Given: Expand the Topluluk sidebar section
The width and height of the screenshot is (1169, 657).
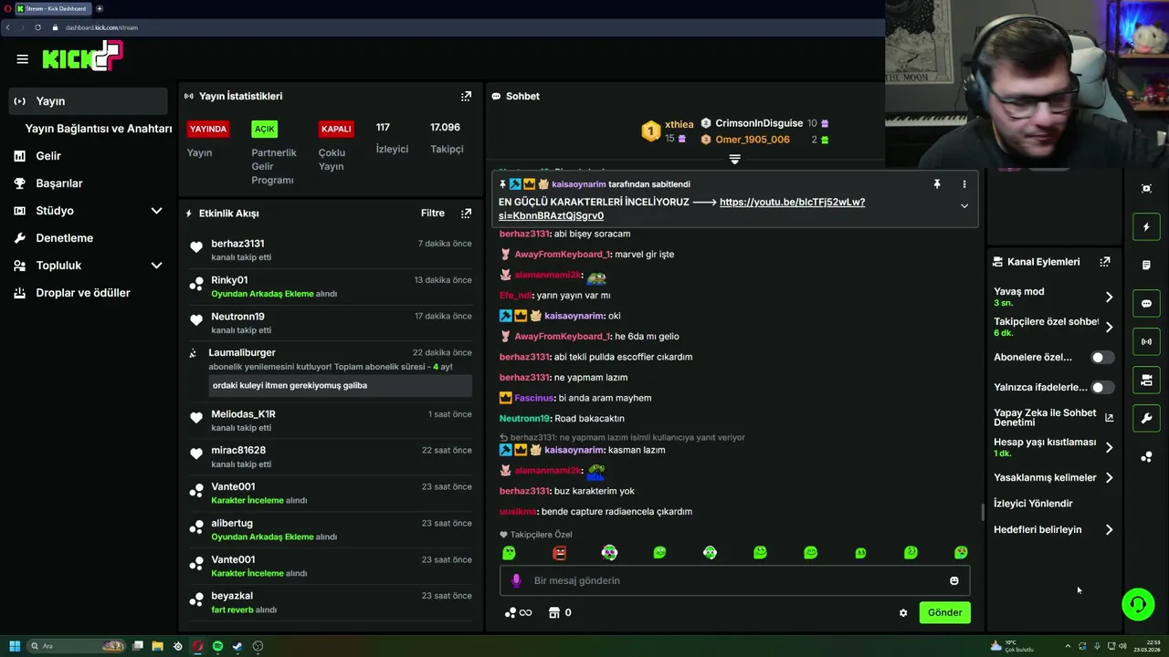Looking at the screenshot, I should pos(156,266).
